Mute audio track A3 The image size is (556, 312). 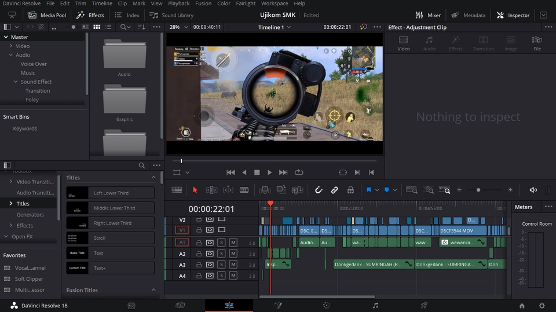pyautogui.click(x=233, y=265)
